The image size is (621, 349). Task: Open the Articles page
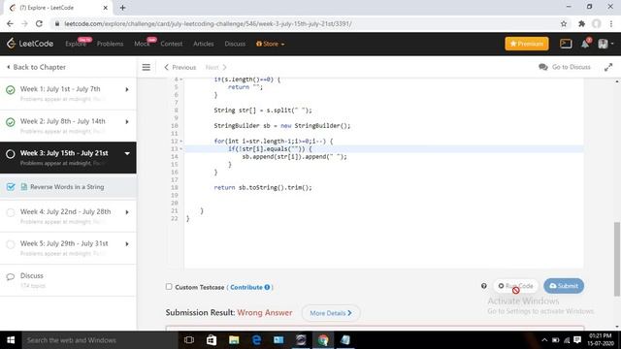pos(204,44)
